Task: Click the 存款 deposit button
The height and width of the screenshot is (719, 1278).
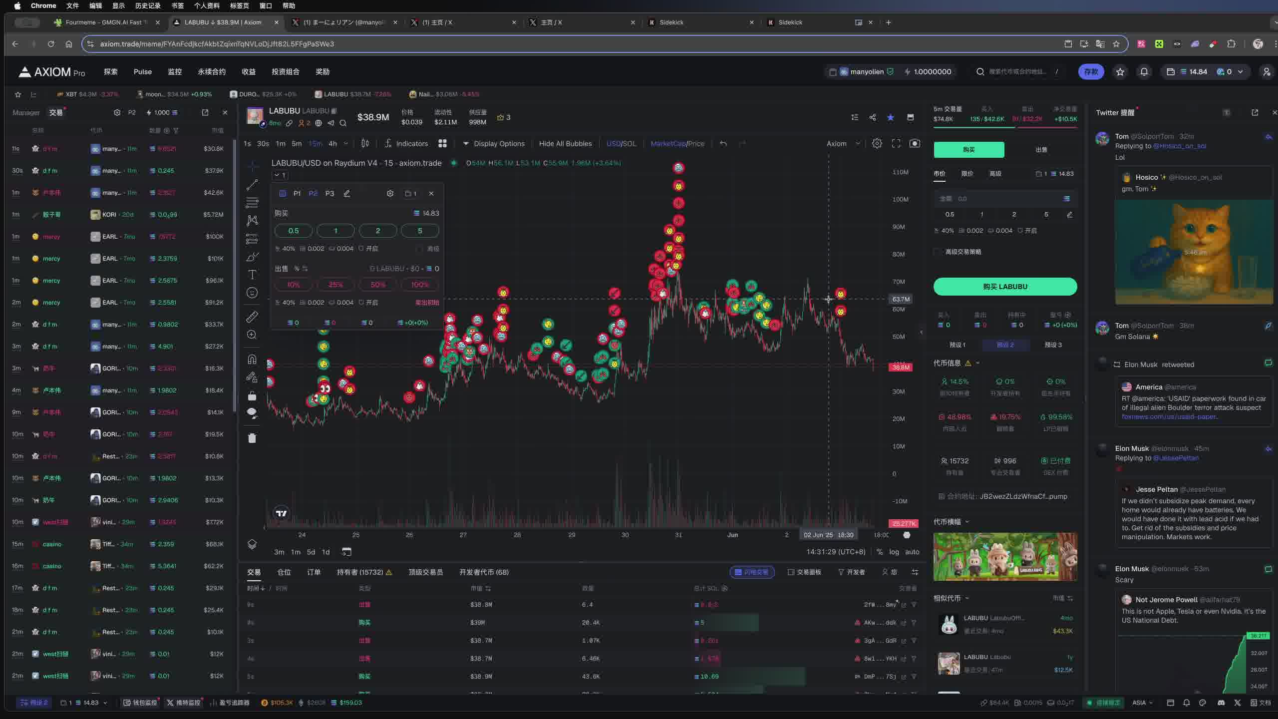Action: coord(1091,71)
